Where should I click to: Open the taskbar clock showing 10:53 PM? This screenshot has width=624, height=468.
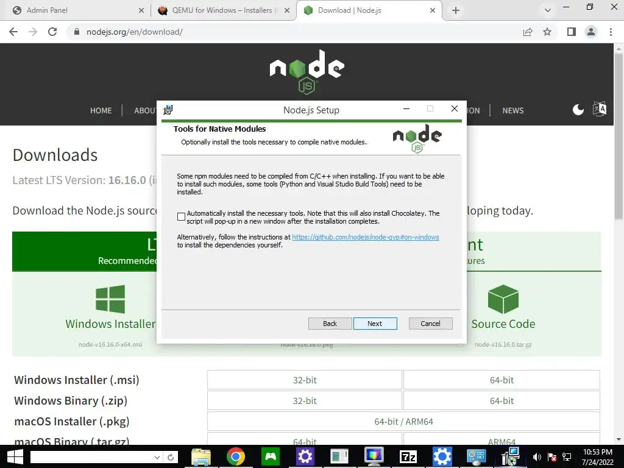[x=598, y=457]
